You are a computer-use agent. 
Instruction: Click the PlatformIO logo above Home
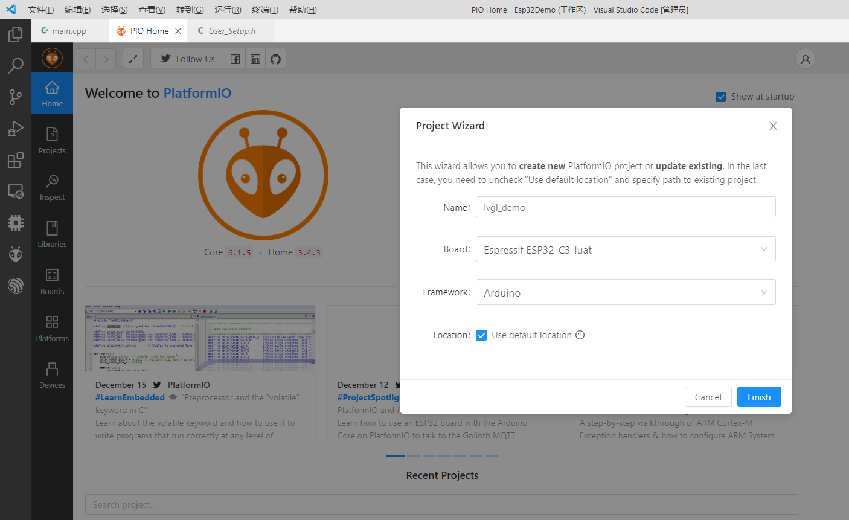point(53,58)
